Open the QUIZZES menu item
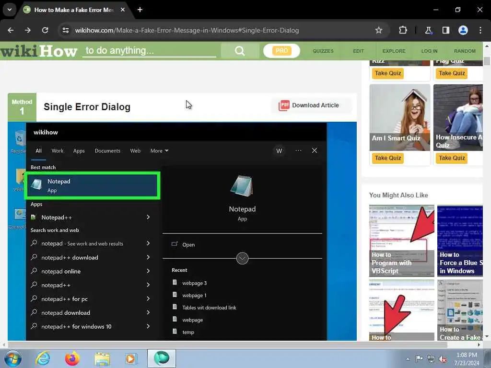Screen dimensions: 491x368 pos(323,51)
